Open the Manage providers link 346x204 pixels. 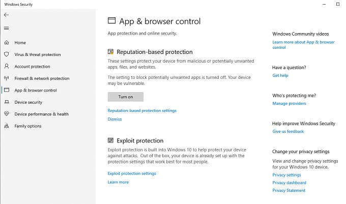289,103
